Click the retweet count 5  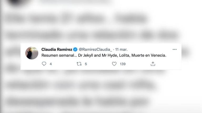click(86, 64)
